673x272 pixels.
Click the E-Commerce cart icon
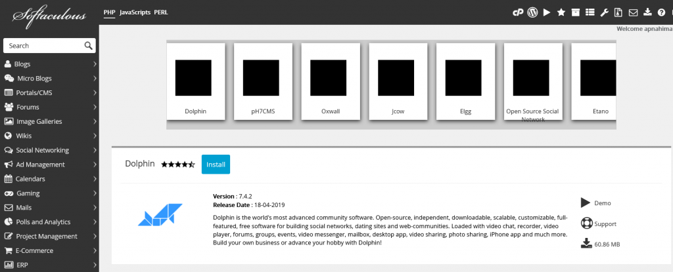click(8, 250)
